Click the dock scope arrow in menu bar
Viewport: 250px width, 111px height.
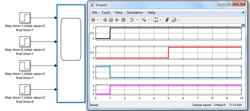tap(243, 12)
